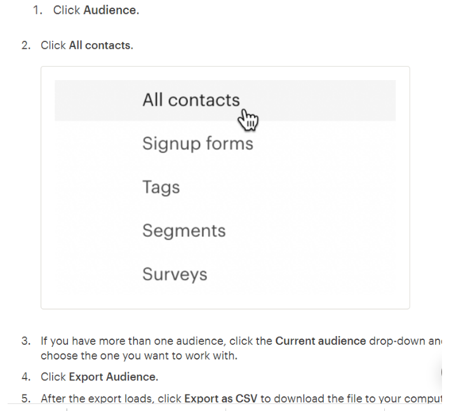
Task: Click the hand pointer cursor icon
Action: pos(250,119)
